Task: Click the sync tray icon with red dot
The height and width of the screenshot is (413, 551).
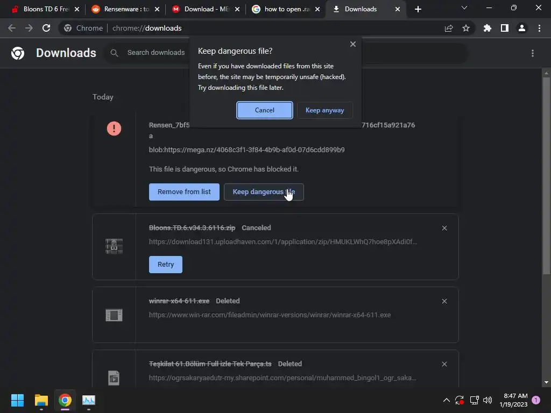Action: click(460, 400)
